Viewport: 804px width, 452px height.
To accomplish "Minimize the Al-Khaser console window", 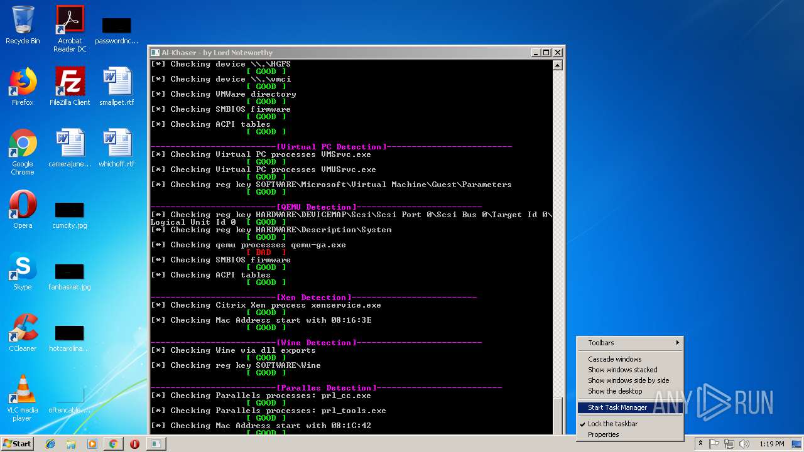I will pyautogui.click(x=536, y=53).
